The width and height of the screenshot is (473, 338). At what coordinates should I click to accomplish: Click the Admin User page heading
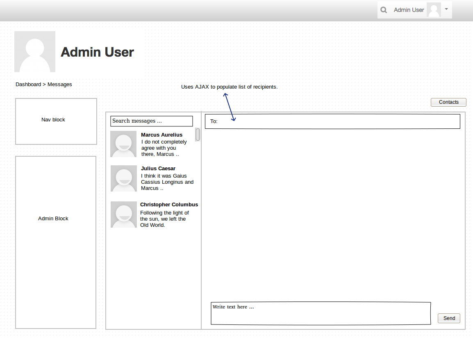pyautogui.click(x=97, y=52)
